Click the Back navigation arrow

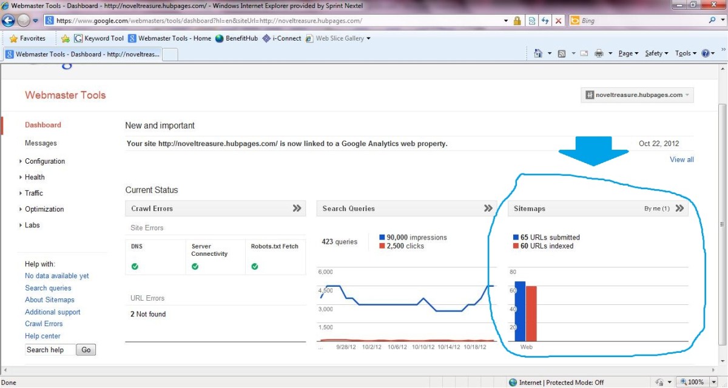(x=8, y=20)
